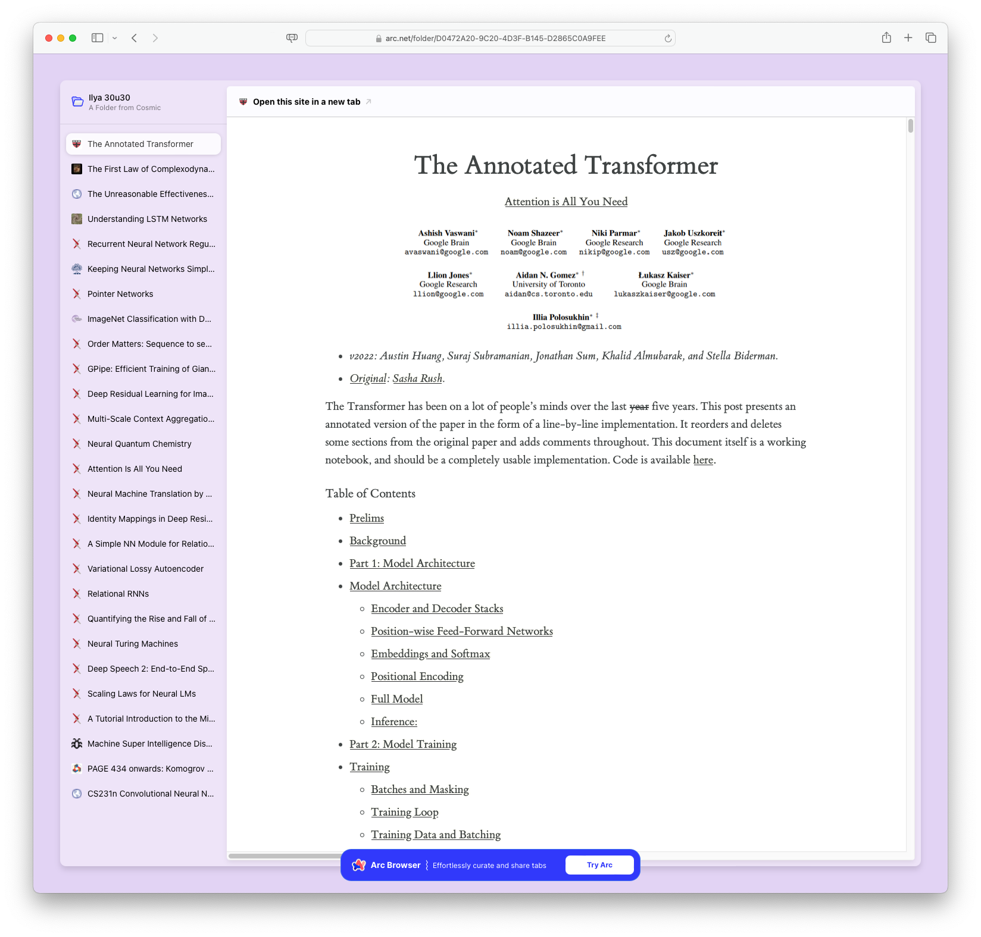Open this site in a new tab
Screen dimensions: 981x937
tap(307, 101)
